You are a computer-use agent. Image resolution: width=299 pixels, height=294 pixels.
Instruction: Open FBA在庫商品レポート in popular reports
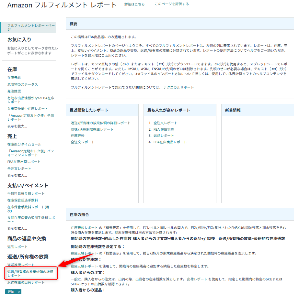point(170,142)
